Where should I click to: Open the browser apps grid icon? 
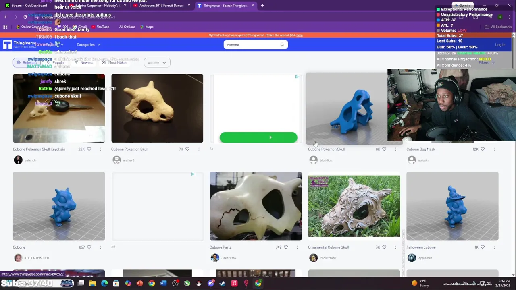point(5,27)
